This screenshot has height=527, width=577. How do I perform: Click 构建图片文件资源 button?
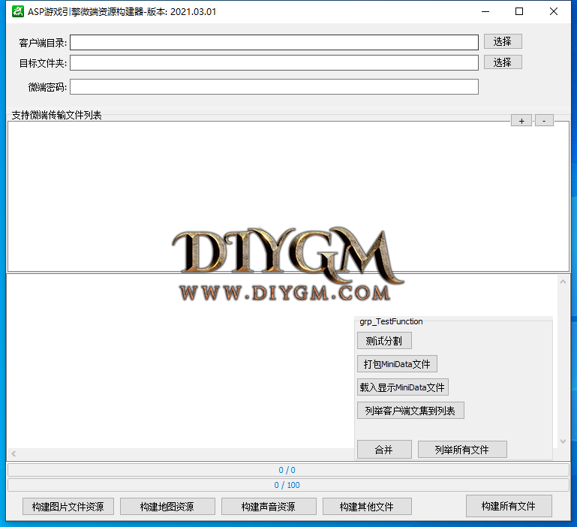click(x=68, y=507)
